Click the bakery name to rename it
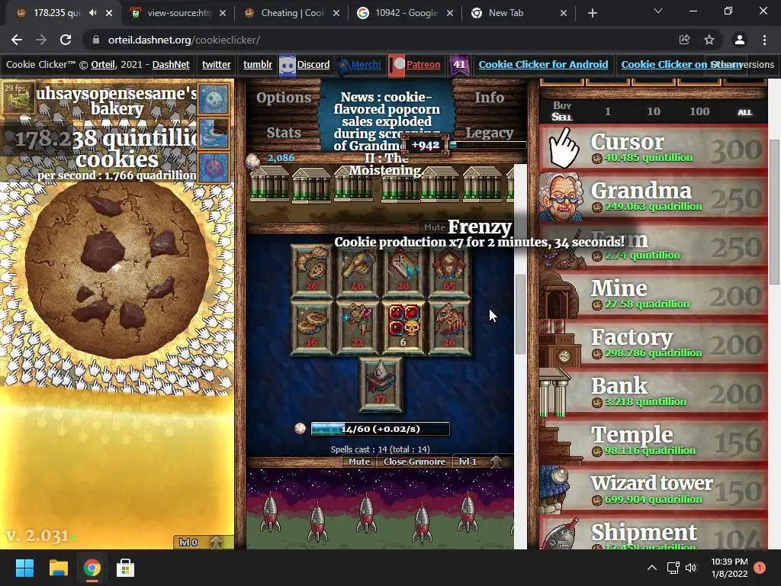 (x=117, y=101)
